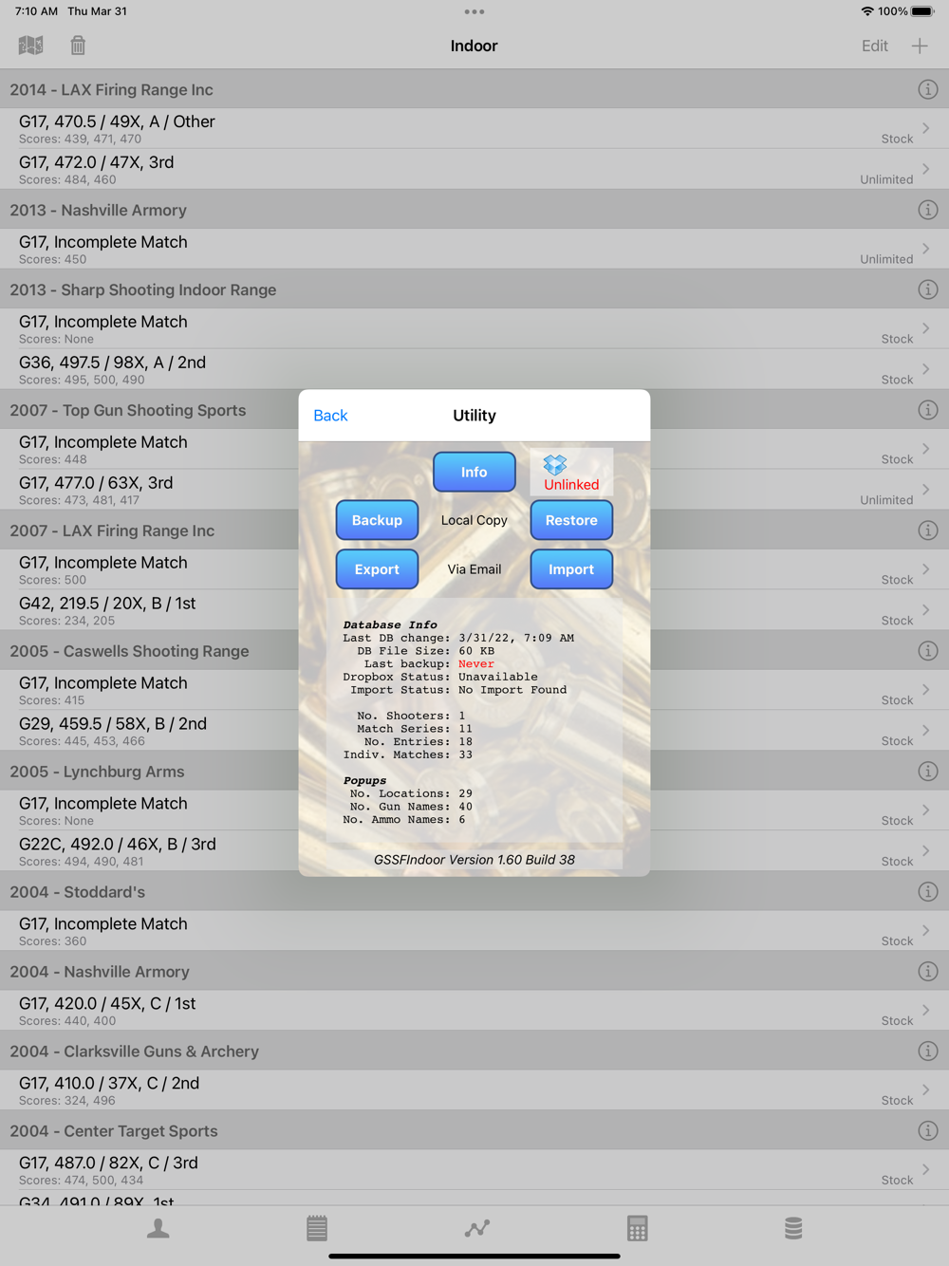Select the 2004 - Stoddard's header
Screen dimensions: 949x1266
click(x=474, y=892)
